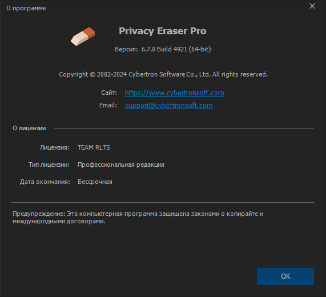Screen dimensions: 326x297
Task: Click the TEAM RLTS license value
Action: click(x=94, y=147)
